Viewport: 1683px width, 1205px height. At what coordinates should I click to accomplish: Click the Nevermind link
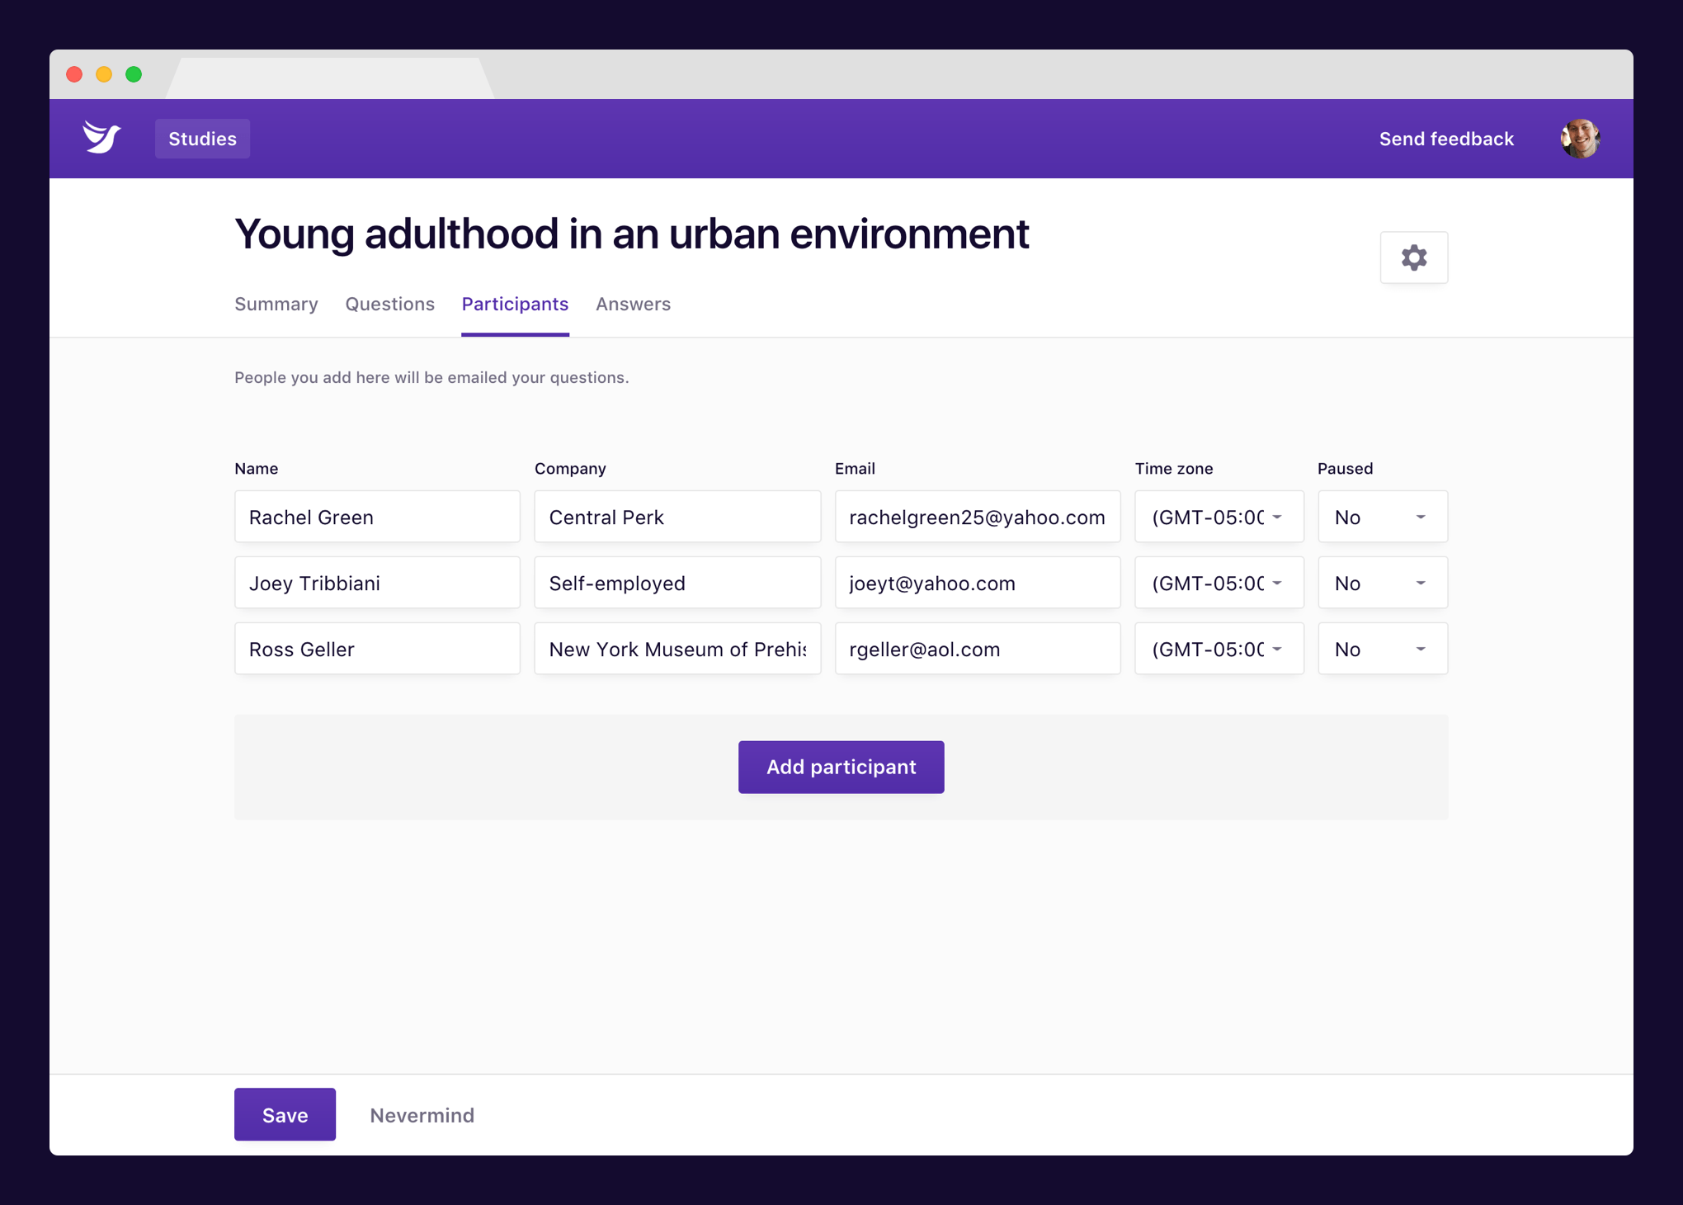pos(422,1116)
